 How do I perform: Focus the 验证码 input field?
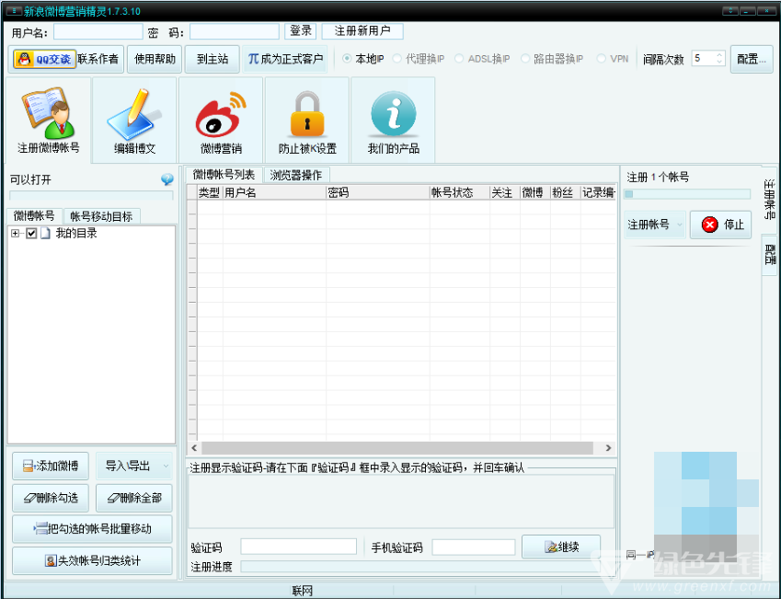298,547
